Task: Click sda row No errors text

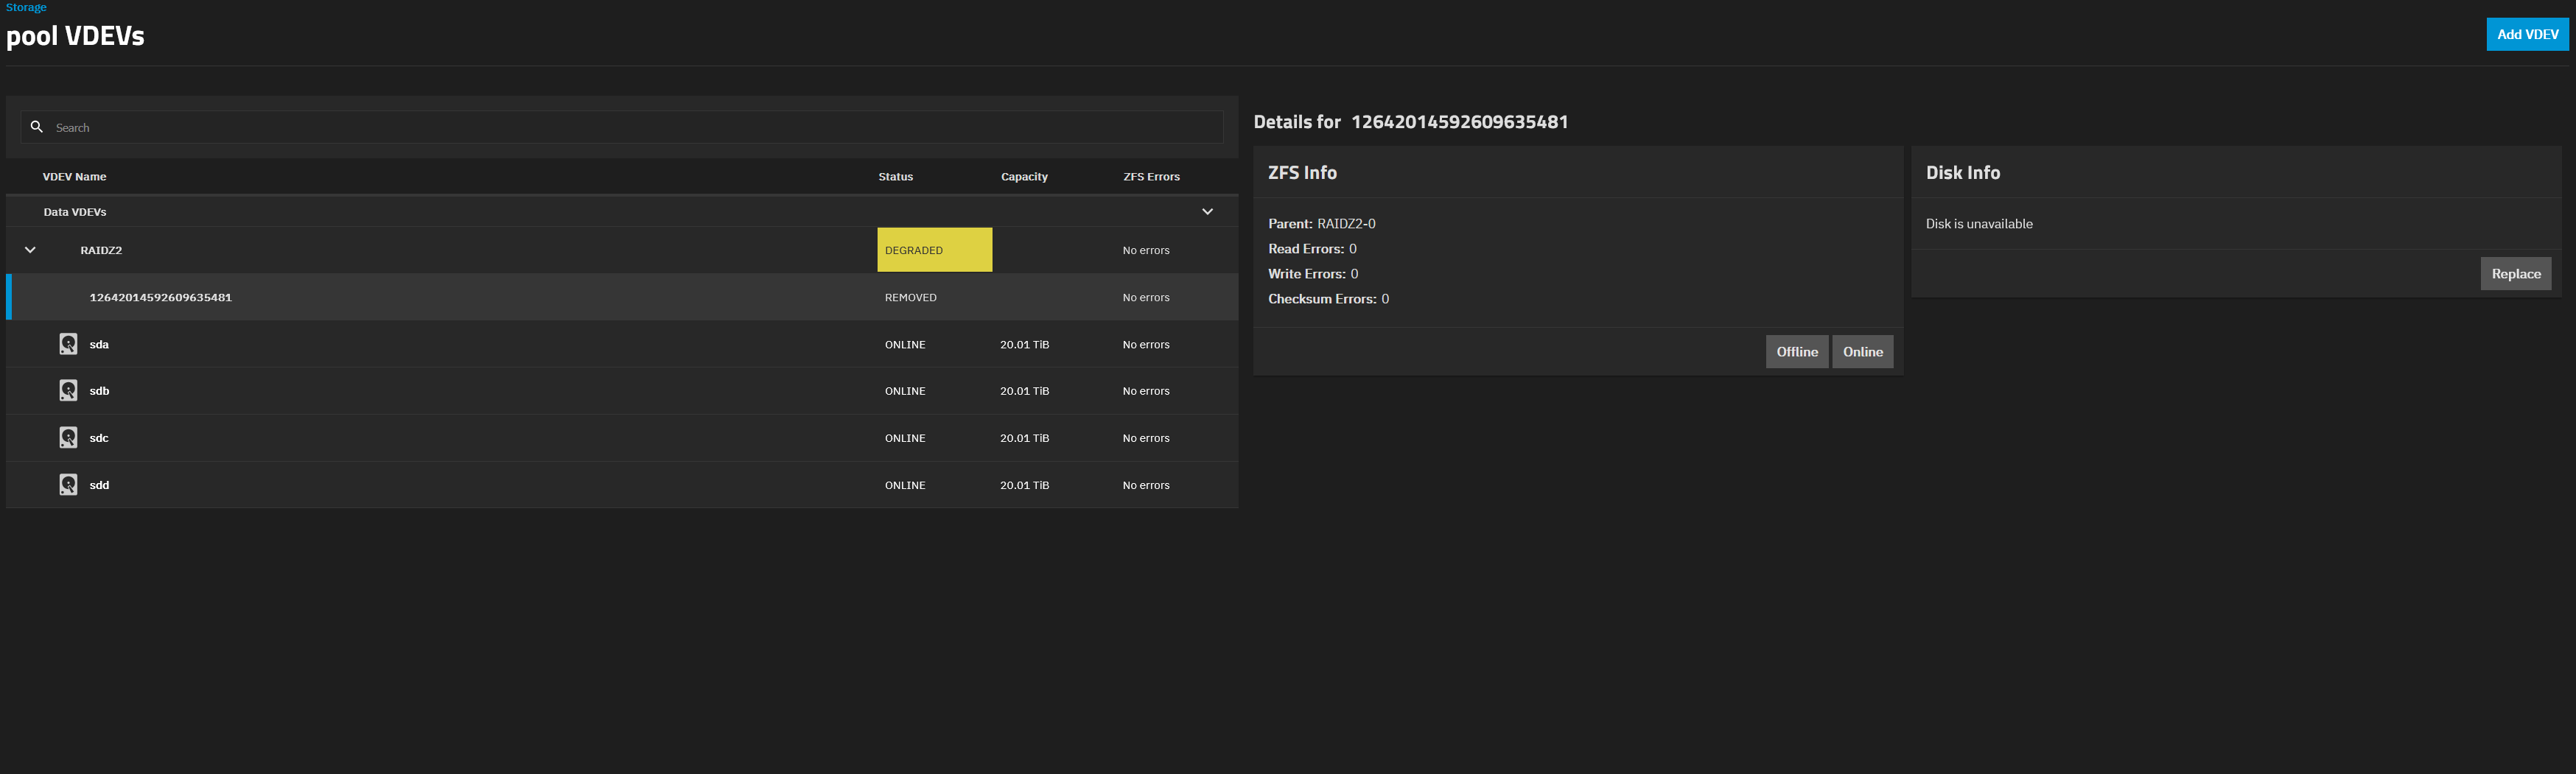Action: [x=1146, y=345]
